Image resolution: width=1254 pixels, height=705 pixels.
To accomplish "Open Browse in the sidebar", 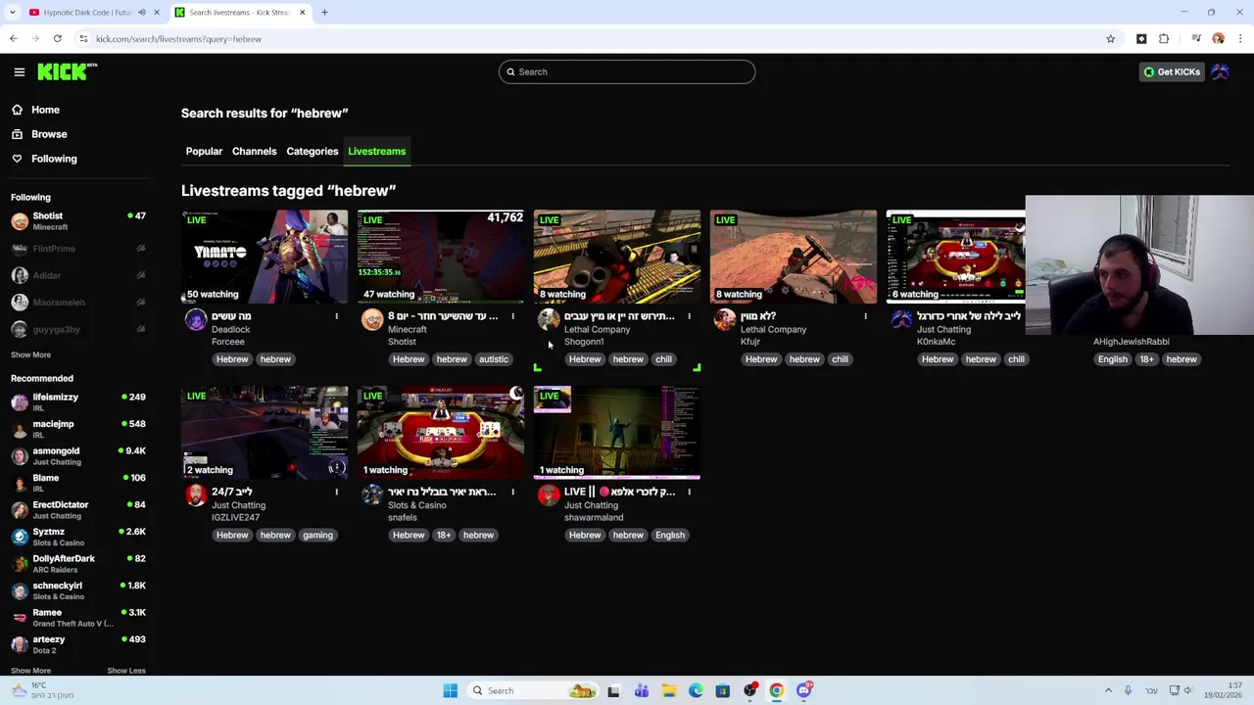I will 49,134.
